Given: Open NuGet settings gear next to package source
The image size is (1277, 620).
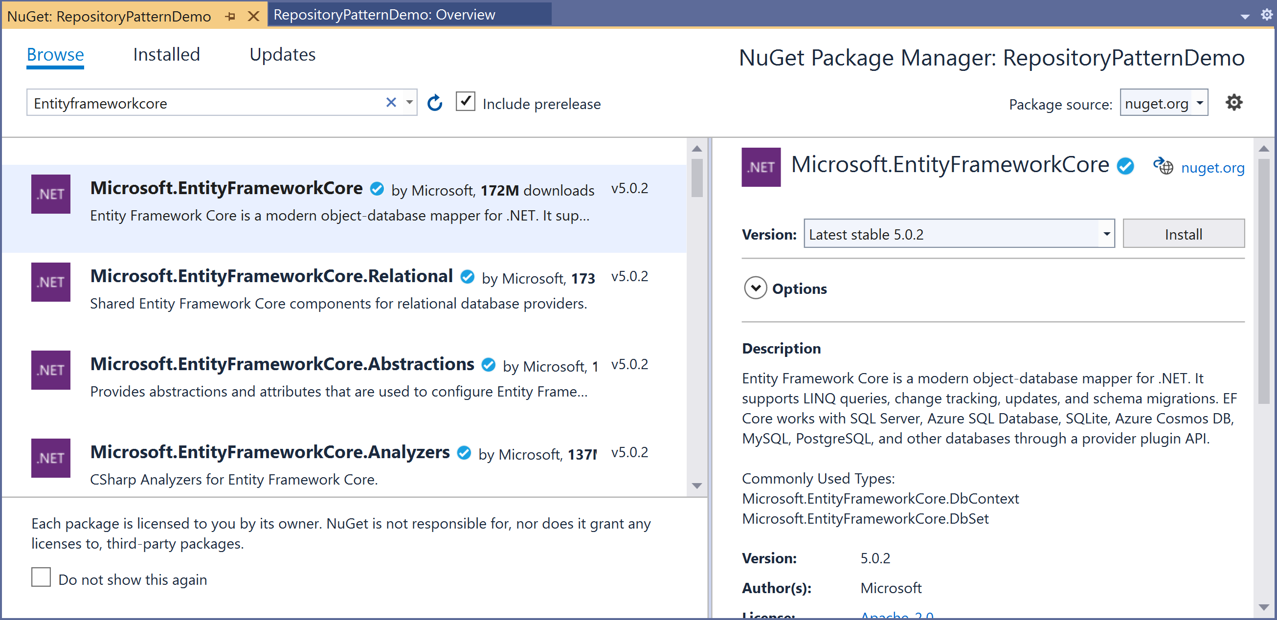Looking at the screenshot, I should tap(1234, 103).
